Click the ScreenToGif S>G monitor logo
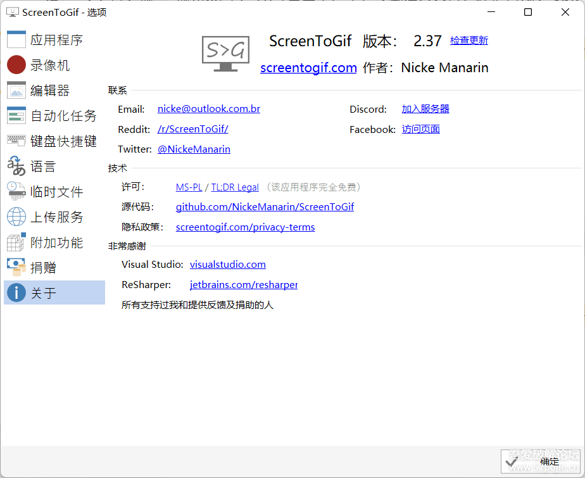The image size is (585, 478). pos(226,54)
